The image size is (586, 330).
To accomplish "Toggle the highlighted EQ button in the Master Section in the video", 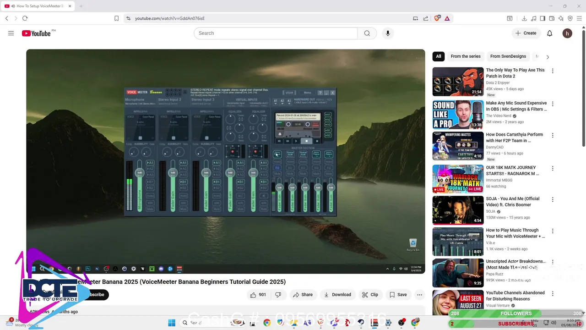I will click(x=277, y=168).
